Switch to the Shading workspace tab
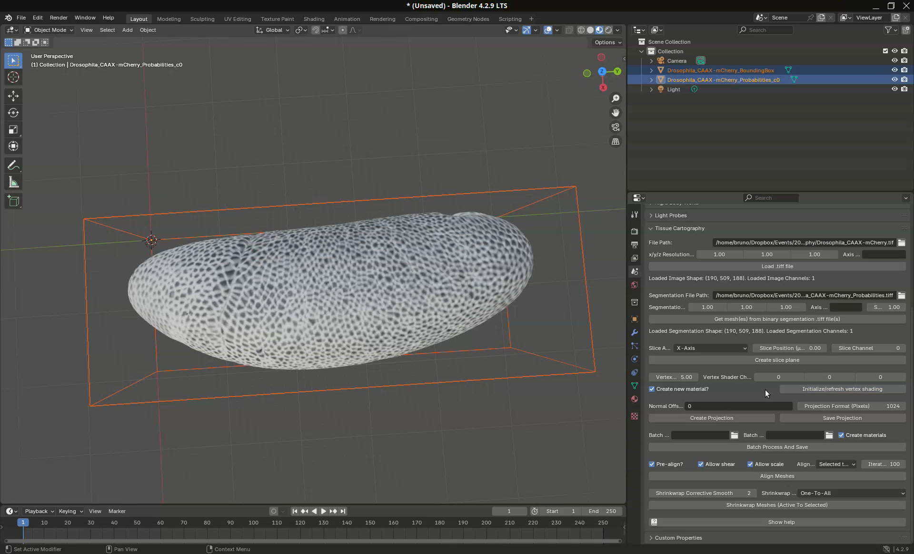914x554 pixels. pos(314,19)
